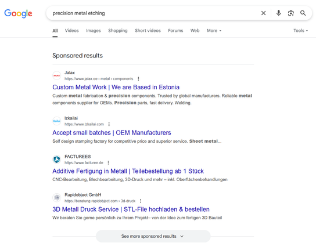Click the Wir beraten Sie gerne description

click(137, 218)
